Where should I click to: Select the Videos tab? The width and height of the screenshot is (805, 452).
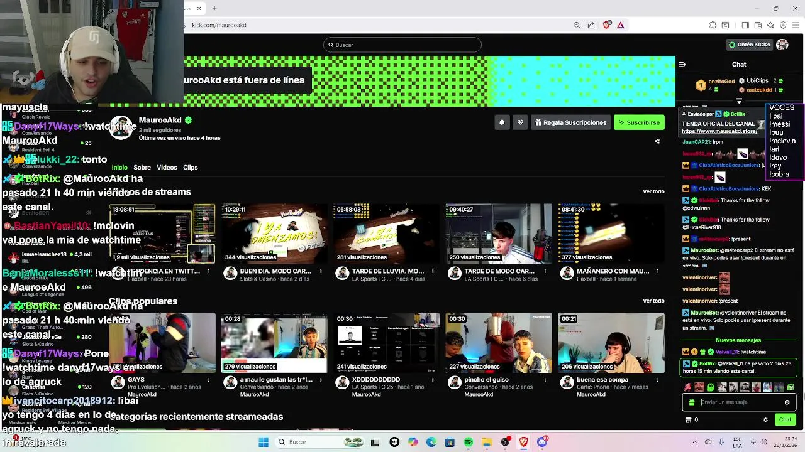pos(167,167)
